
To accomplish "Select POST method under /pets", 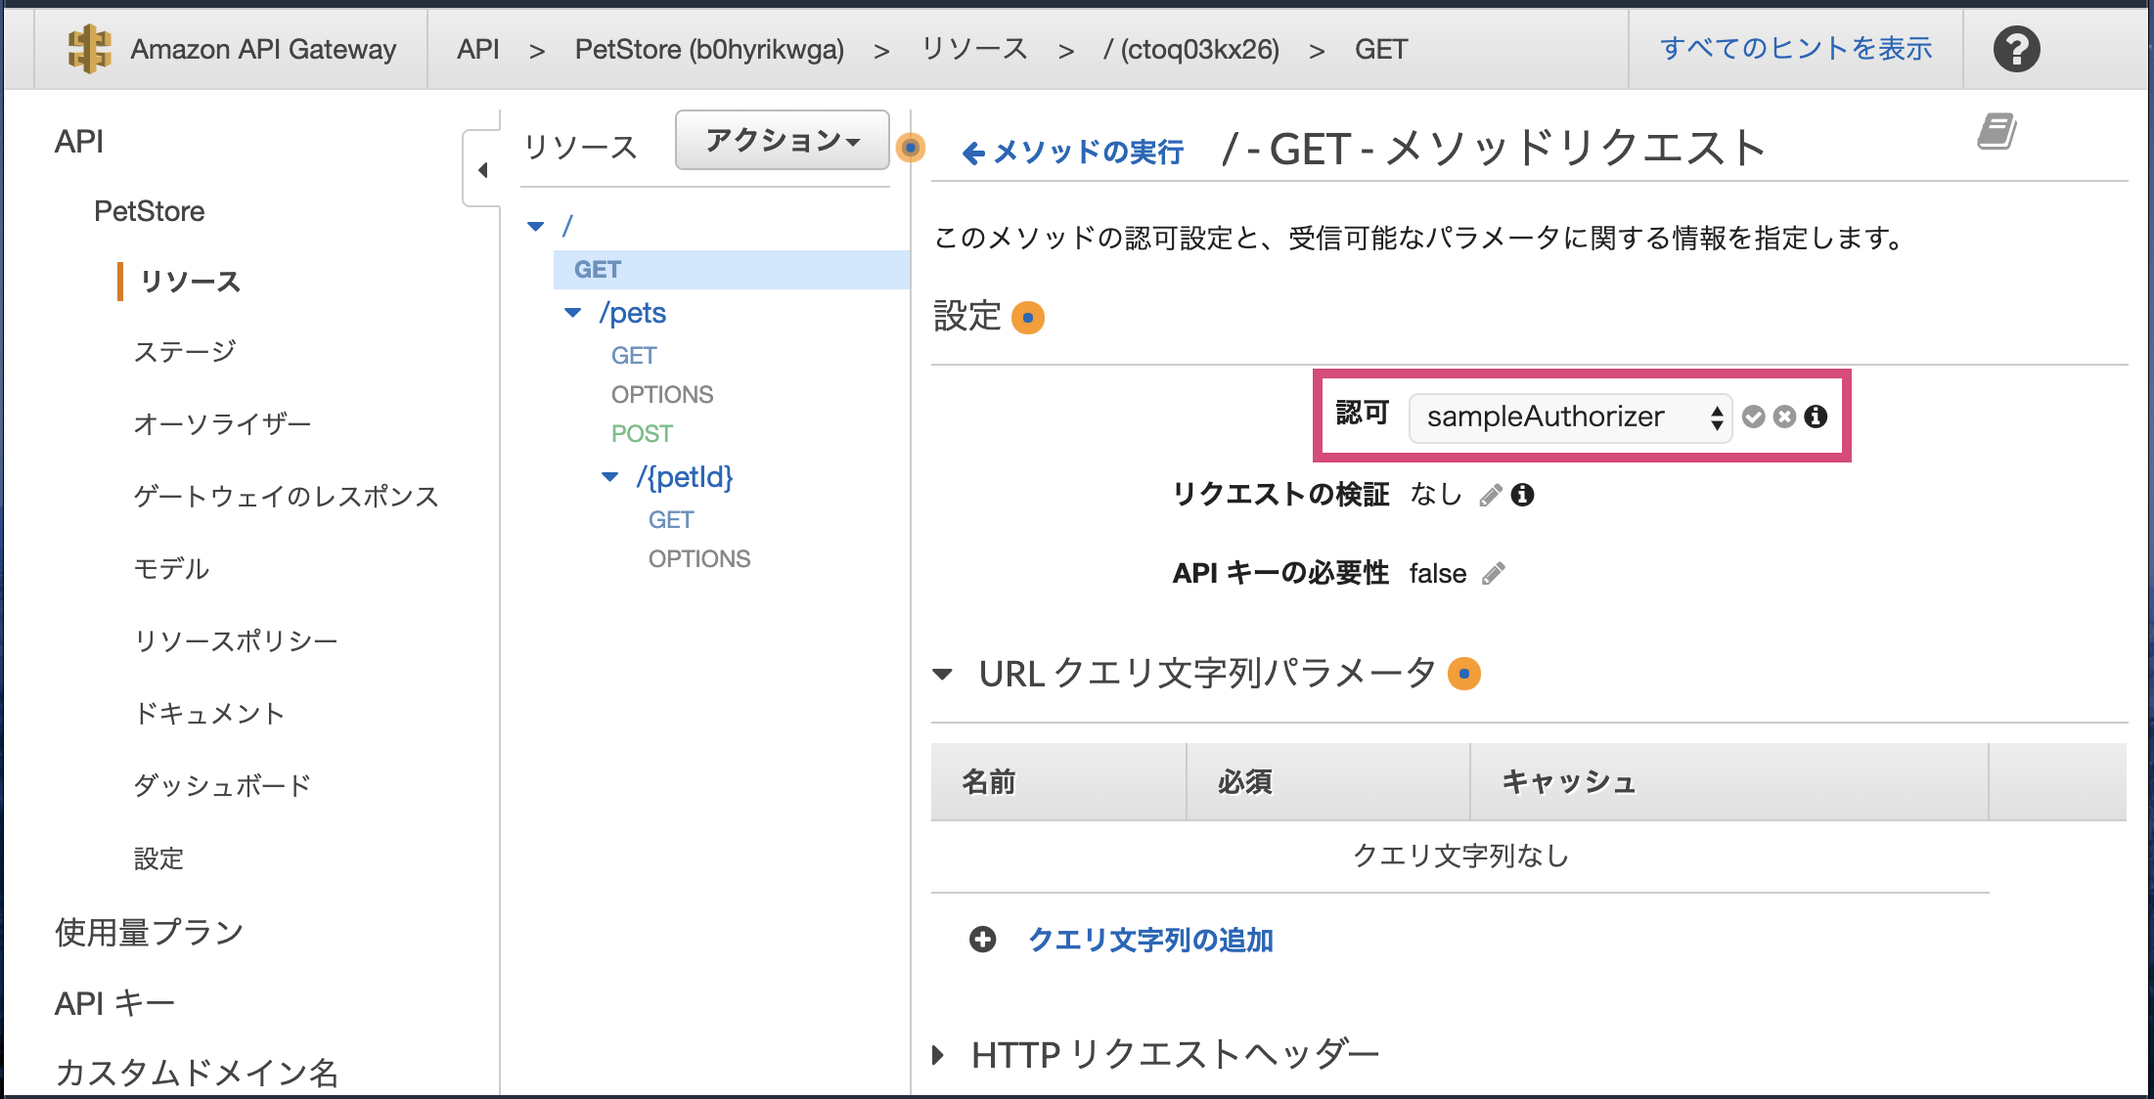I will [642, 433].
